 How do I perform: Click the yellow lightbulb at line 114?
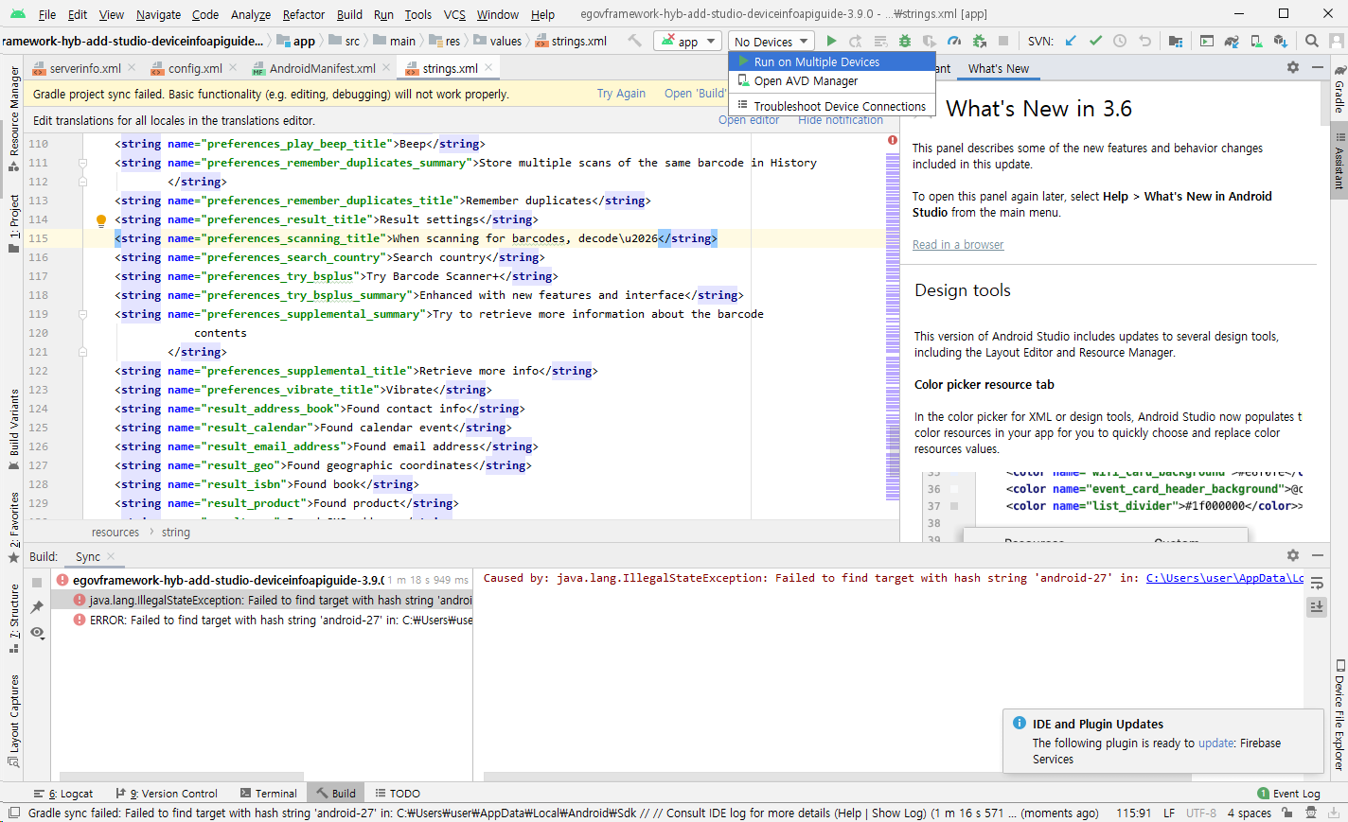click(101, 220)
